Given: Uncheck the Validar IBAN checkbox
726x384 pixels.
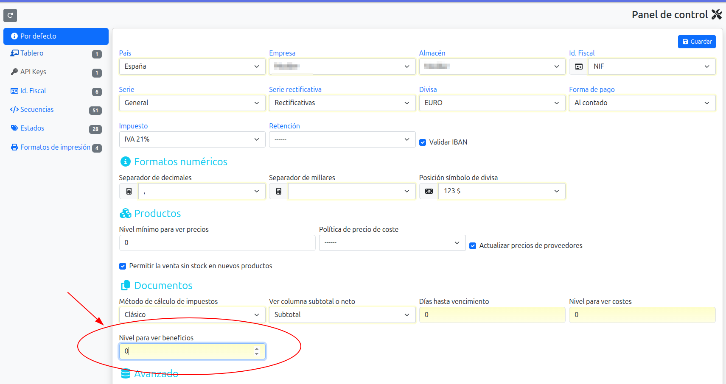Looking at the screenshot, I should [423, 142].
